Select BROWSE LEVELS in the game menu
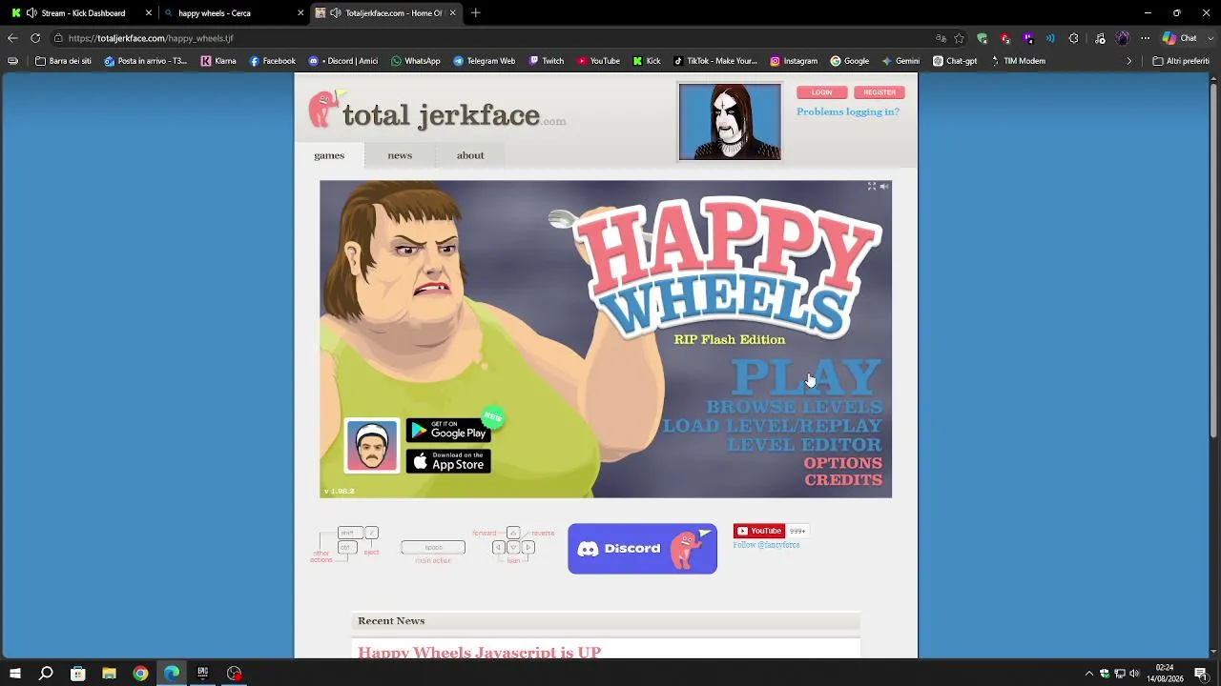1221x686 pixels. point(795,407)
